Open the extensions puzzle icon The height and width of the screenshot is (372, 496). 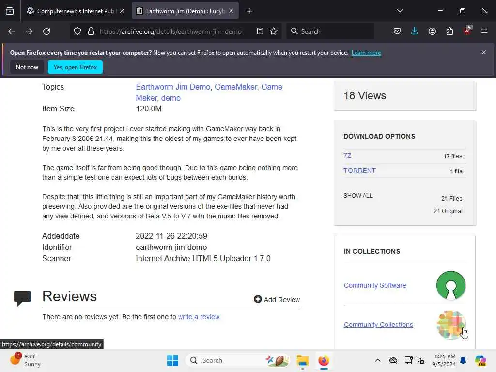[449, 31]
